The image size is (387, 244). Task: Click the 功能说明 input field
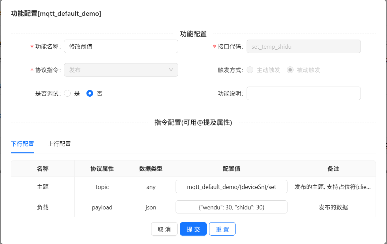point(303,93)
